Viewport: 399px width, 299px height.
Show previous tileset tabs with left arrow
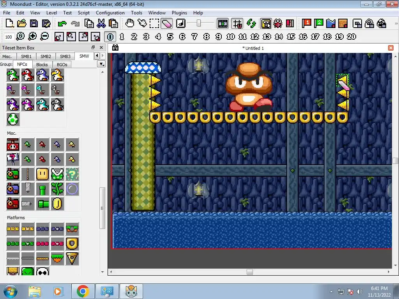pyautogui.click(x=97, y=55)
